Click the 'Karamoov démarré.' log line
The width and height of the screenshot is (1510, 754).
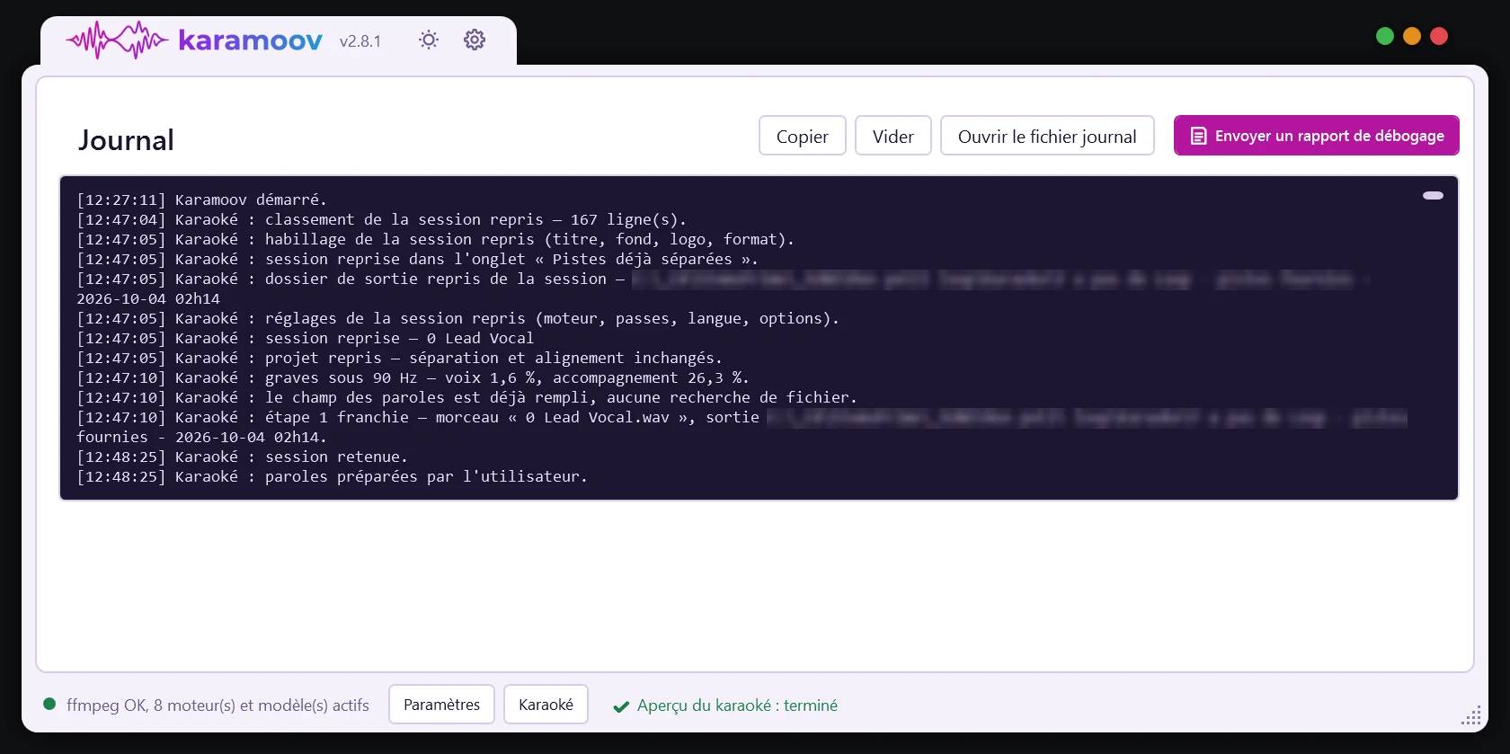(x=201, y=200)
